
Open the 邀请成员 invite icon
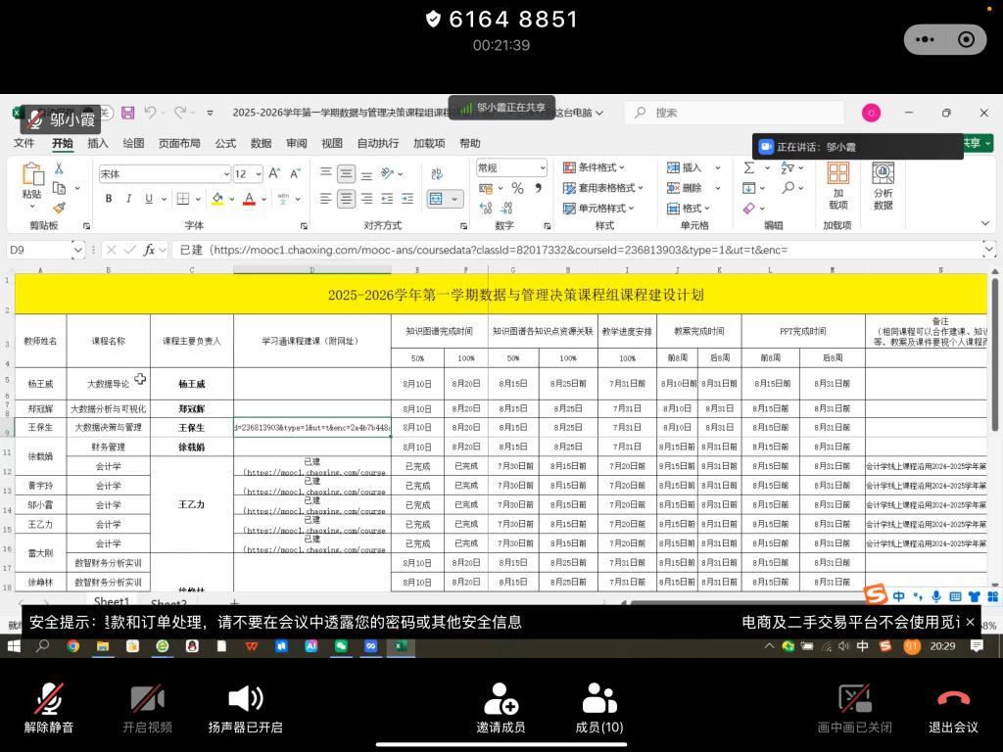[501, 699]
